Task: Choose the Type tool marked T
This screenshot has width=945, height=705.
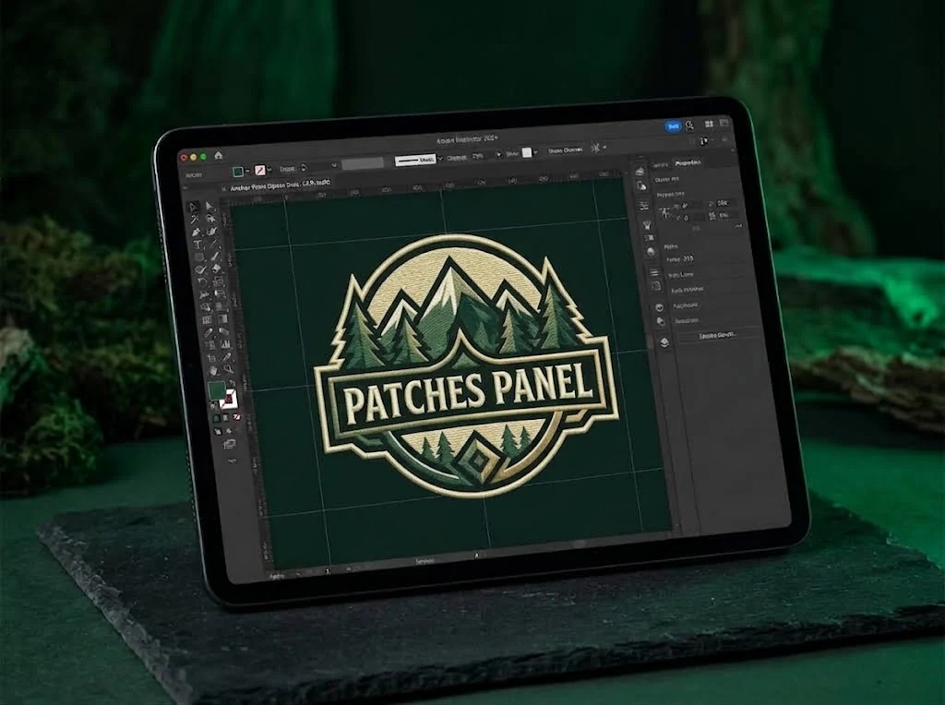Action: point(197,245)
